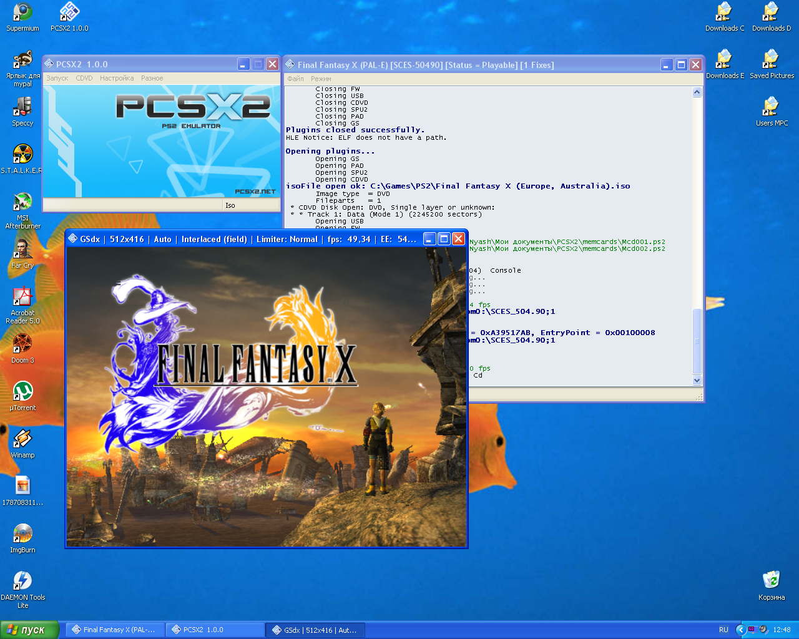Switch to Final Fantasy X taskbar button
The width and height of the screenshot is (799, 639).
pyautogui.click(x=117, y=630)
